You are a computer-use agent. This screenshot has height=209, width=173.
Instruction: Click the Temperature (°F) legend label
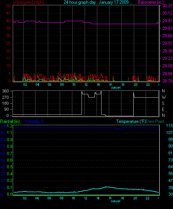tap(131, 121)
